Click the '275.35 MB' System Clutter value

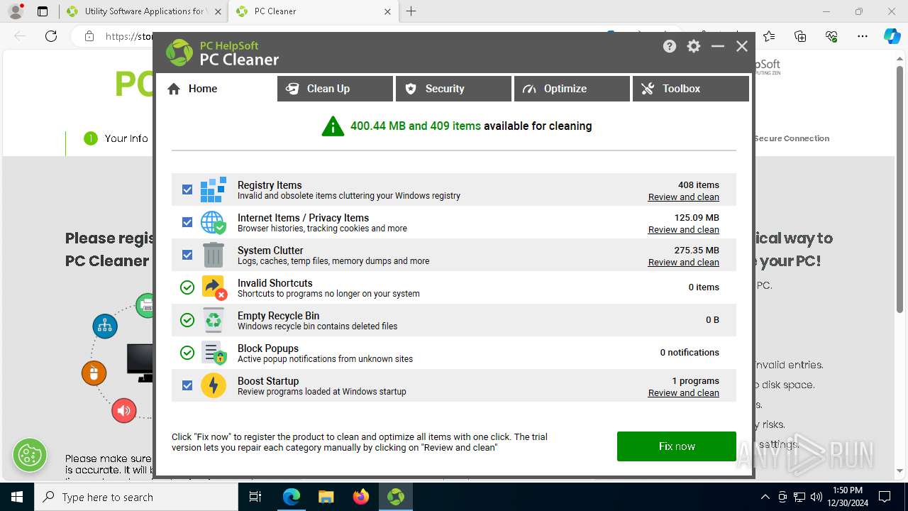(x=697, y=251)
